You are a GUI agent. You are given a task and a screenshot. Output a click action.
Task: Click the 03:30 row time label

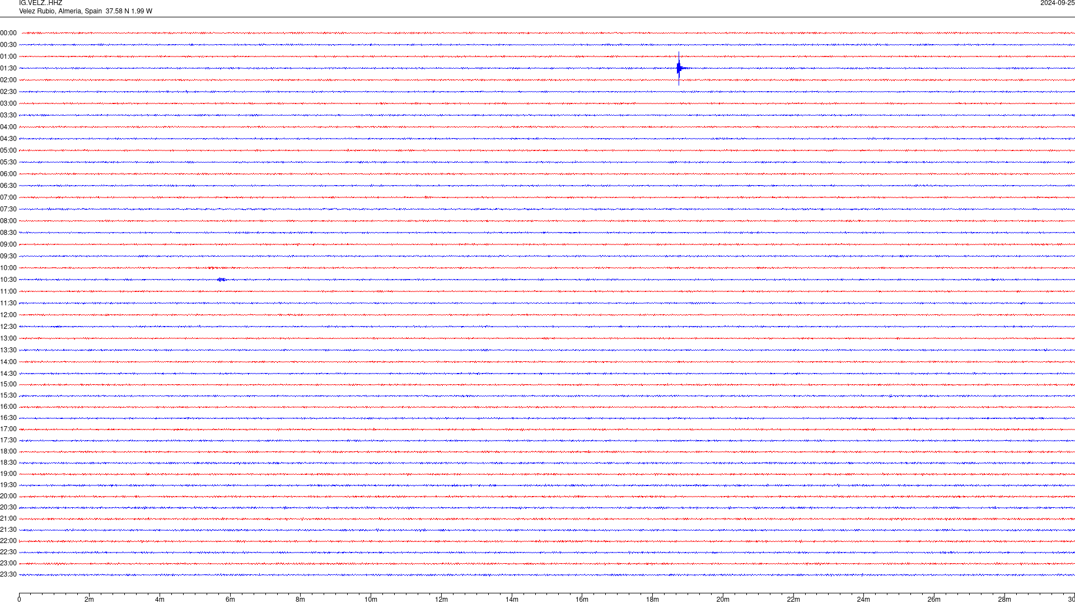tap(8, 115)
